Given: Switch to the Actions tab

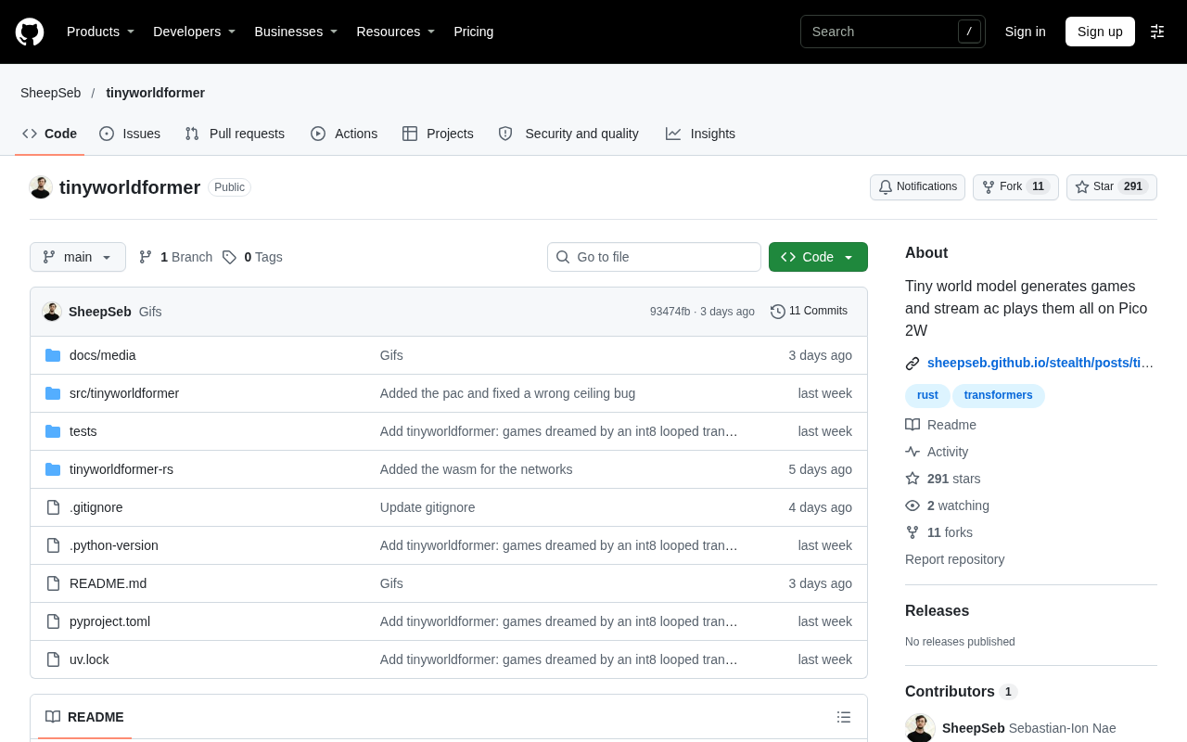Looking at the screenshot, I should [344, 134].
